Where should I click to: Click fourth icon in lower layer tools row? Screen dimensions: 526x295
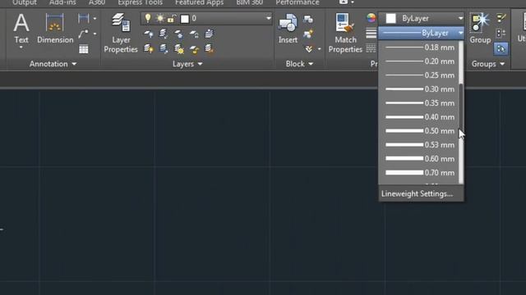click(194, 49)
